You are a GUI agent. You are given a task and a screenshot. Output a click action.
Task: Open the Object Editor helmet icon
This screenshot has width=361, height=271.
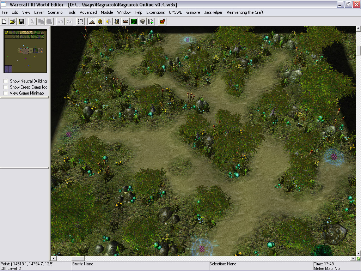117,22
